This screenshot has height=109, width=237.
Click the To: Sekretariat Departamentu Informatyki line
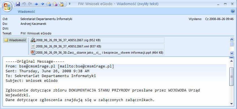pos(51,76)
